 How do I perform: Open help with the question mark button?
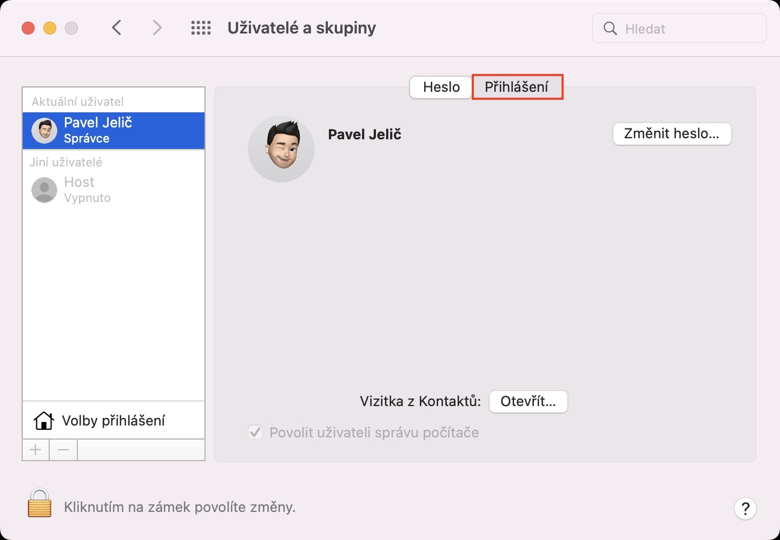click(745, 508)
